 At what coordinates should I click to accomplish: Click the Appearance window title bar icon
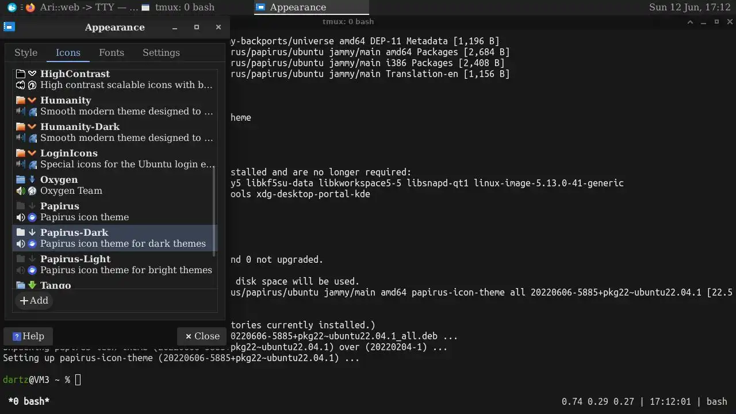tap(9, 27)
